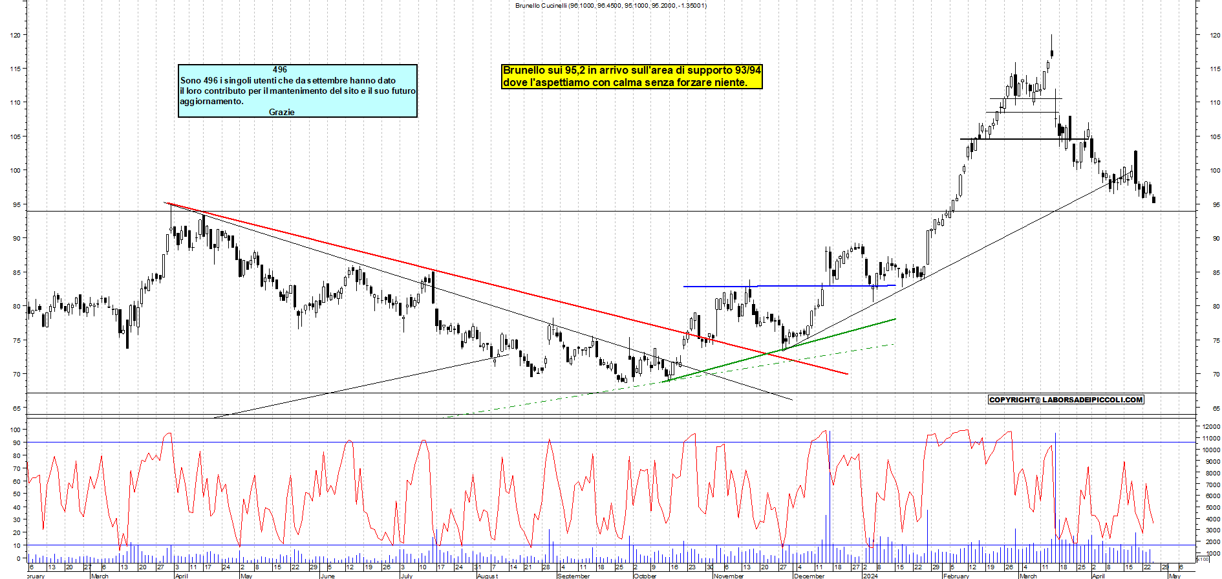Click the 95 value on the left price scale
The image size is (1222, 579).
pyautogui.click(x=17, y=204)
